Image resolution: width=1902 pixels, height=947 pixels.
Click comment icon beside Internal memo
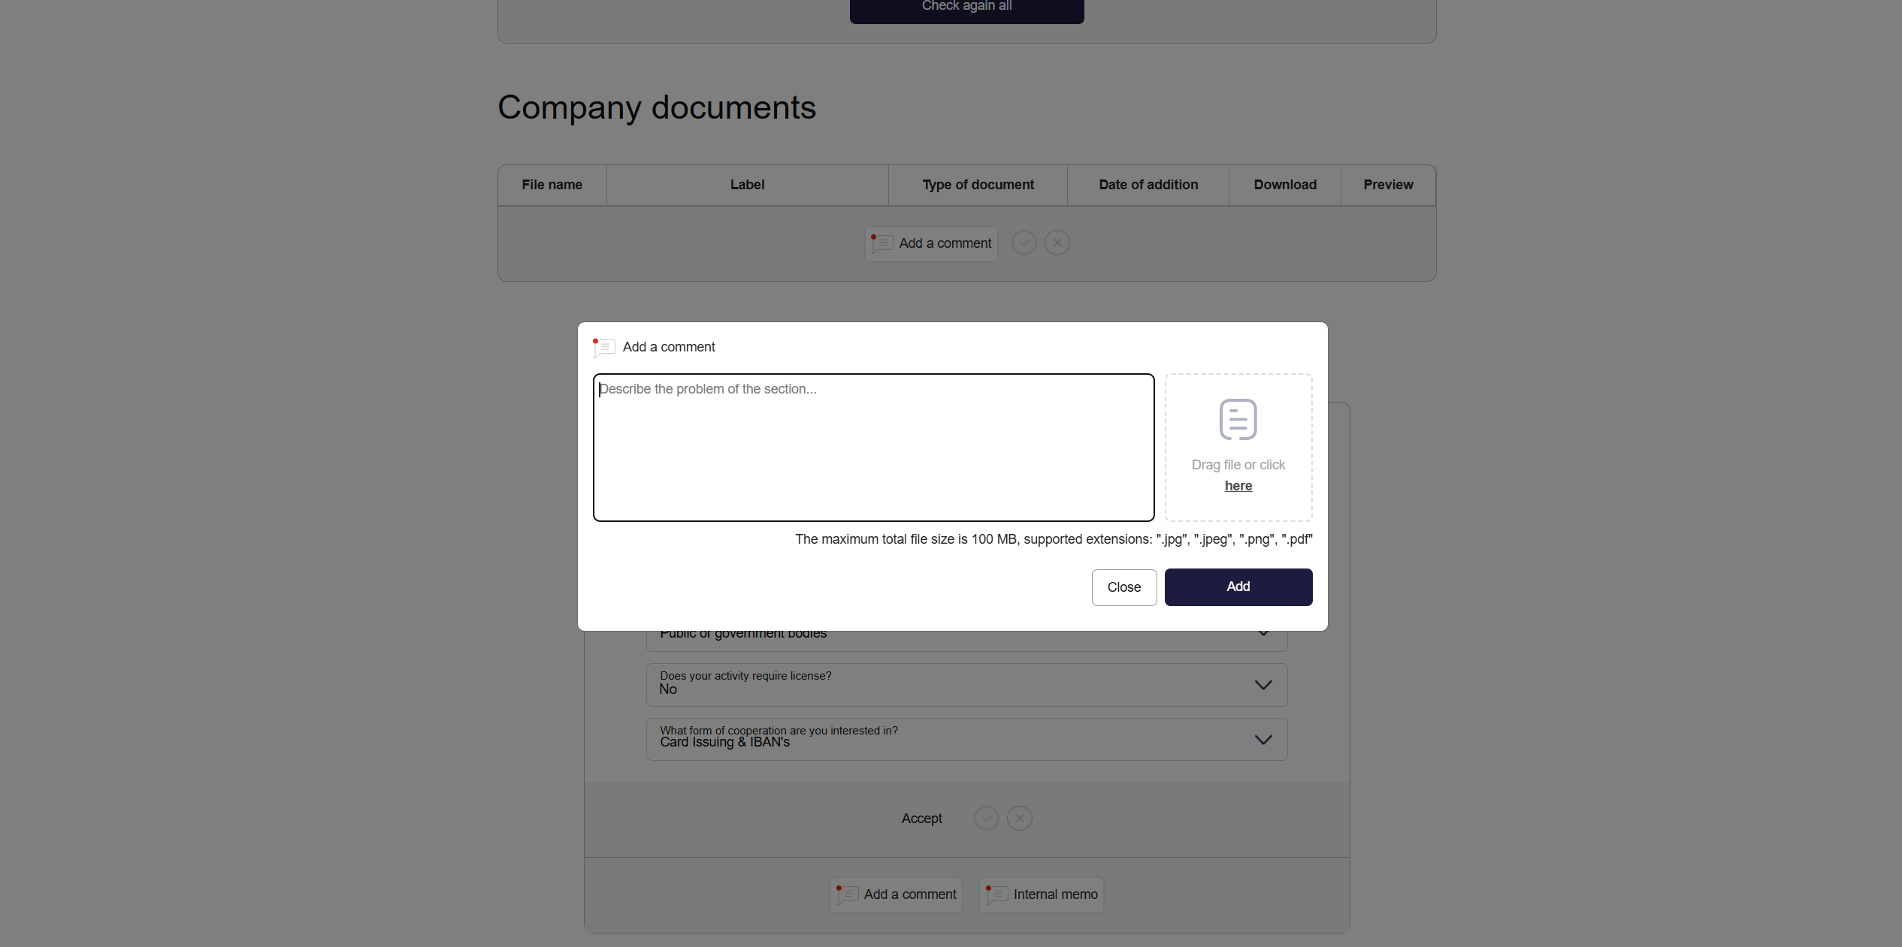pyautogui.click(x=996, y=894)
